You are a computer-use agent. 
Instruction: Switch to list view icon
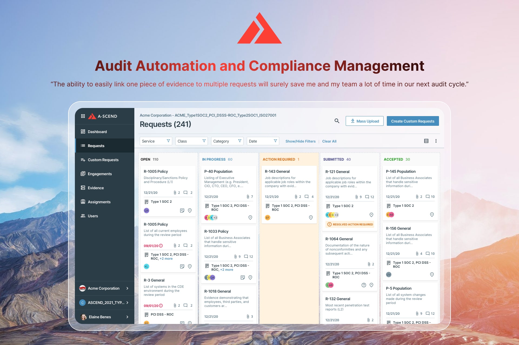click(x=426, y=141)
